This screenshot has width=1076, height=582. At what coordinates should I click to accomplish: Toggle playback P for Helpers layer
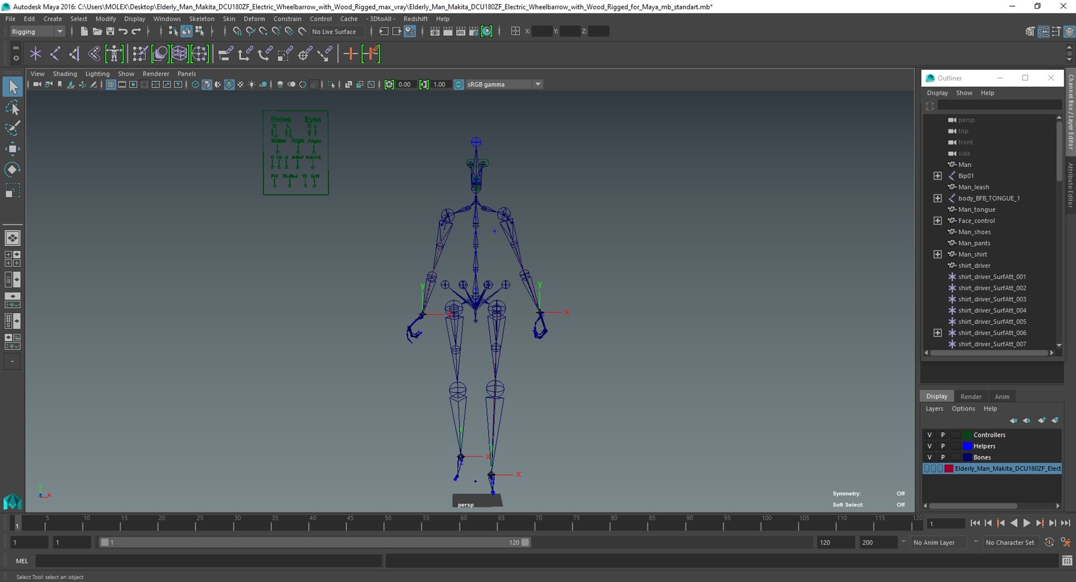(x=943, y=446)
